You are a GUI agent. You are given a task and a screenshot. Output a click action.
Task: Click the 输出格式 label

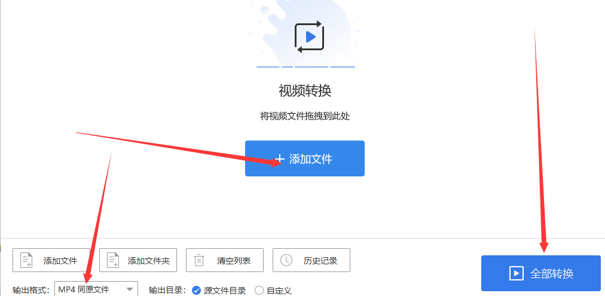31,290
